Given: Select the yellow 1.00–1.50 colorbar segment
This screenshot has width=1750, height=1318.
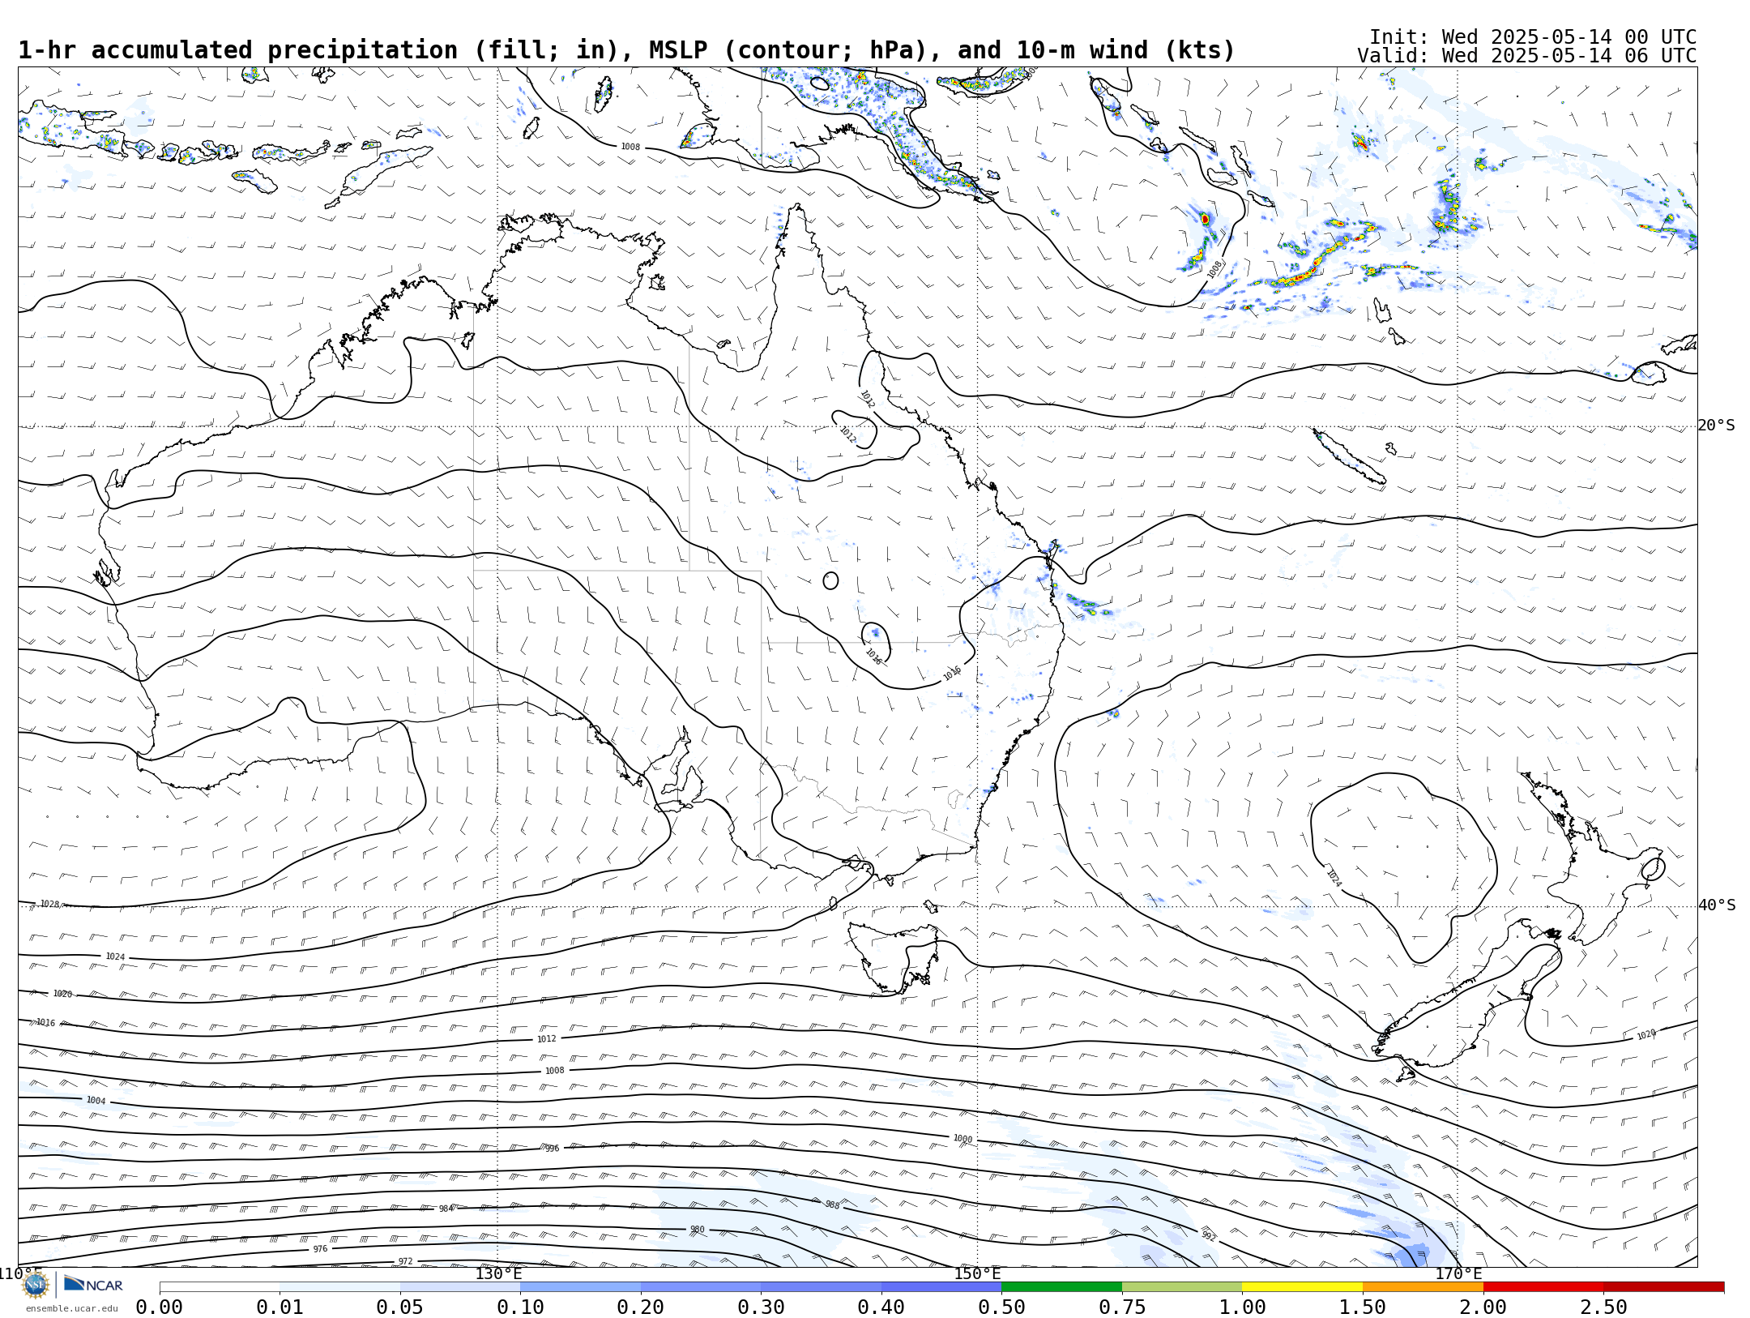Looking at the screenshot, I should click(1302, 1287).
